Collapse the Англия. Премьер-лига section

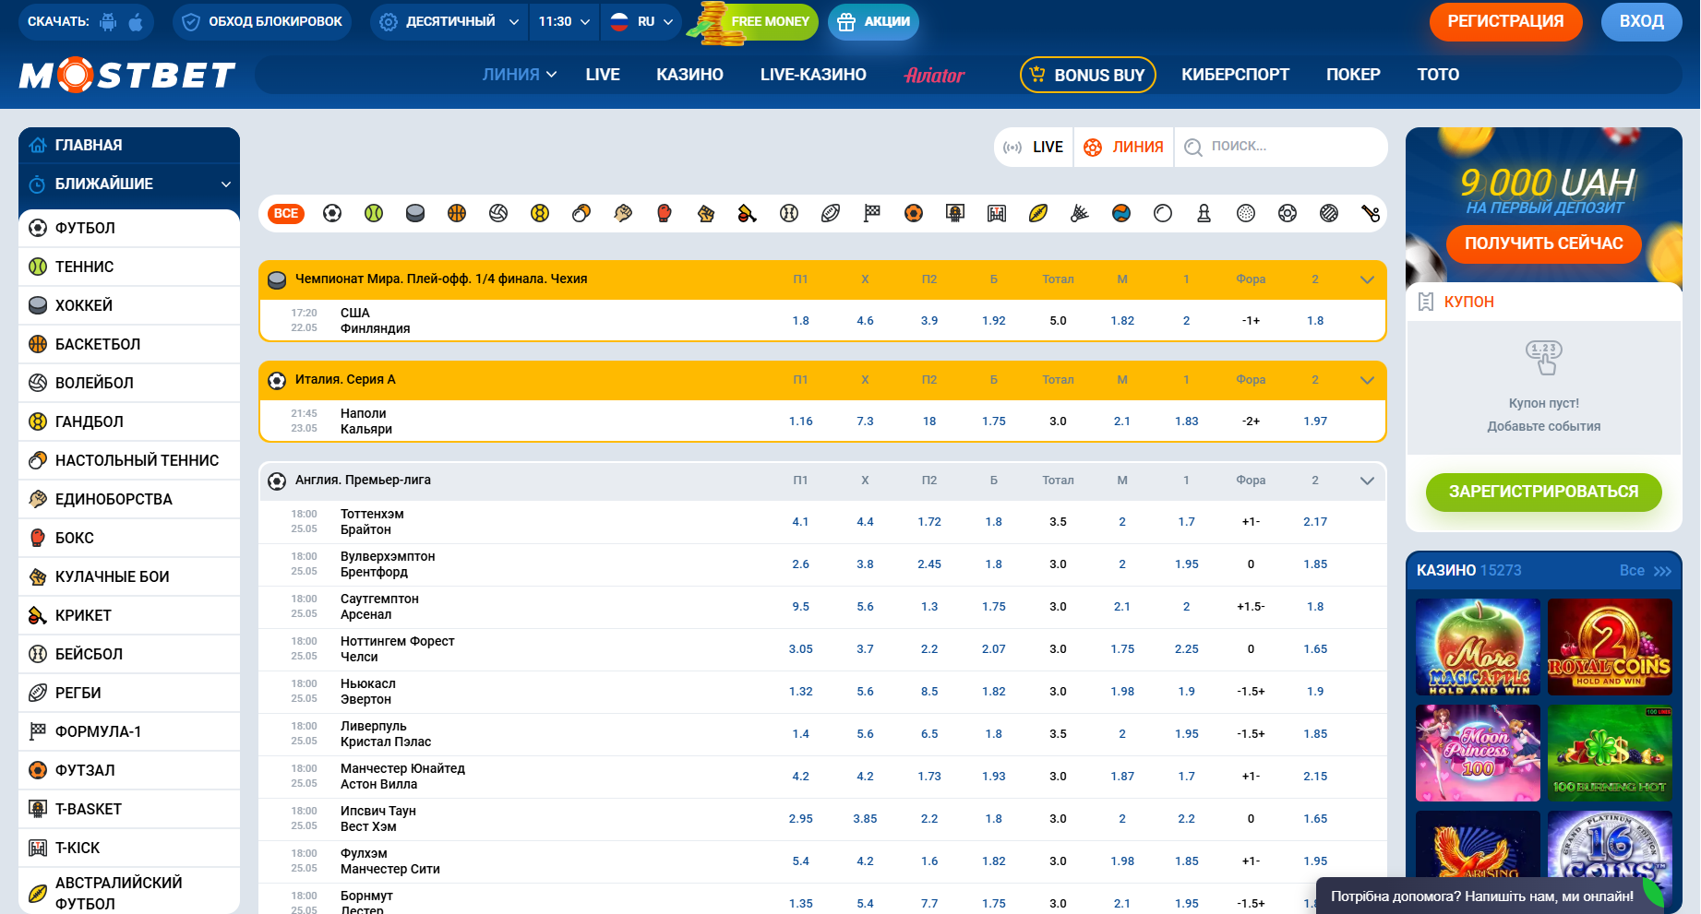pos(1367,481)
